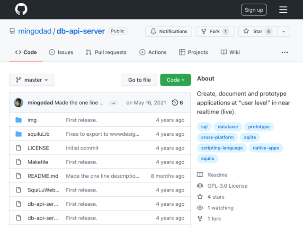The width and height of the screenshot is (303, 227).
Task: Switch to the Actions tab
Action: click(153, 52)
